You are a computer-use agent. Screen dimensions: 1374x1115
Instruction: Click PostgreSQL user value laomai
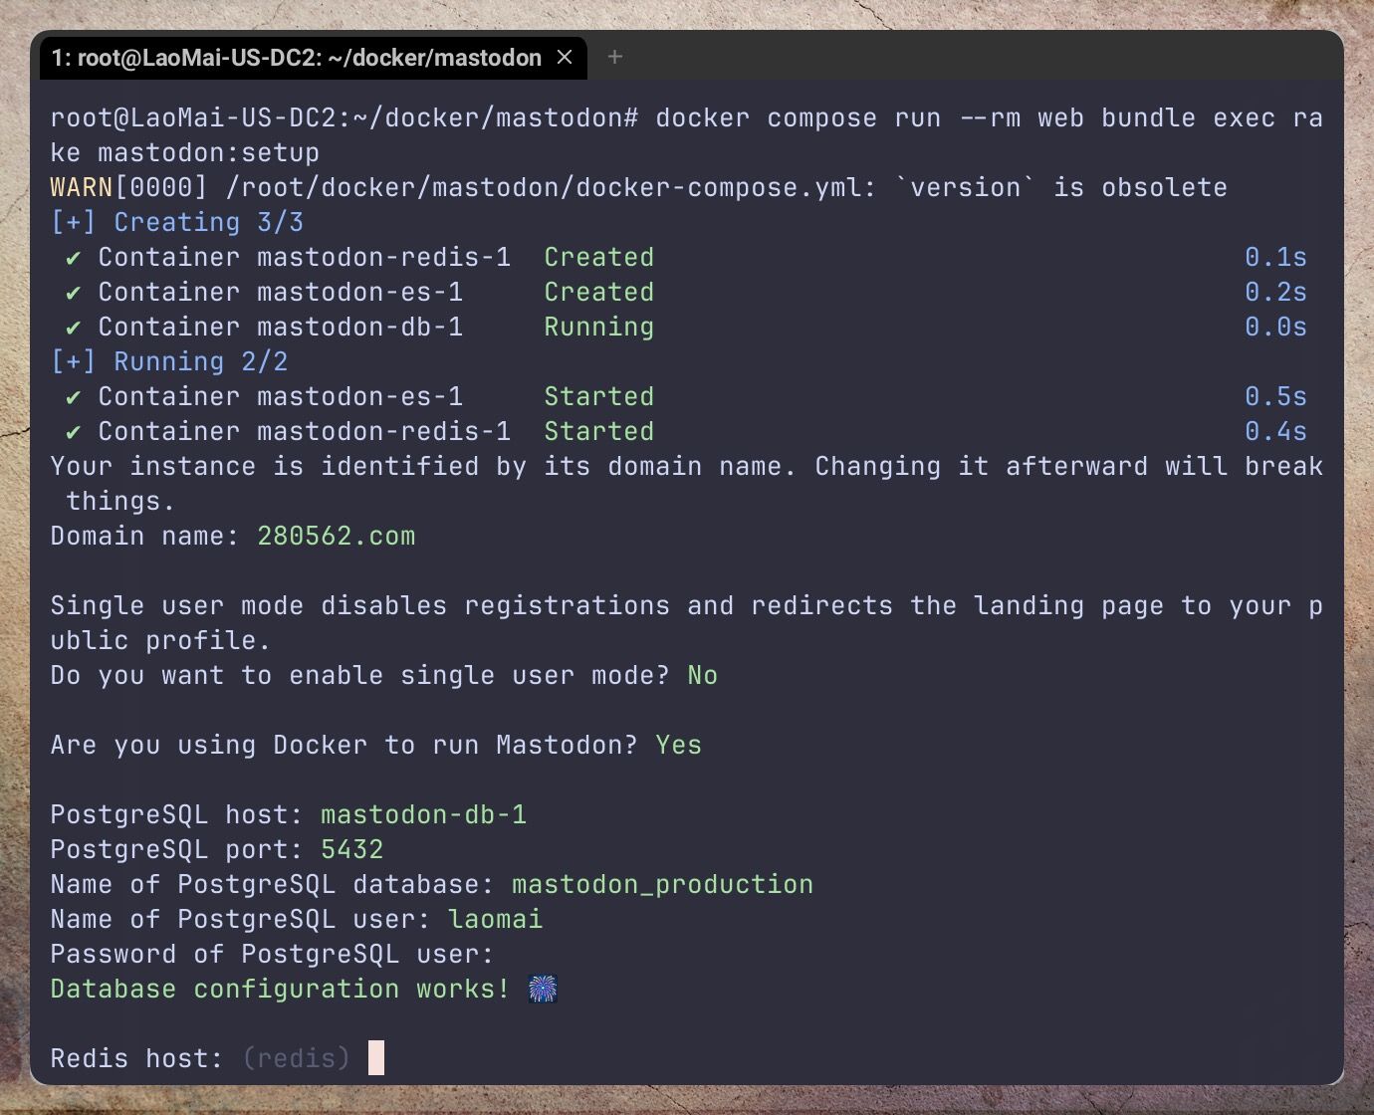tap(496, 919)
